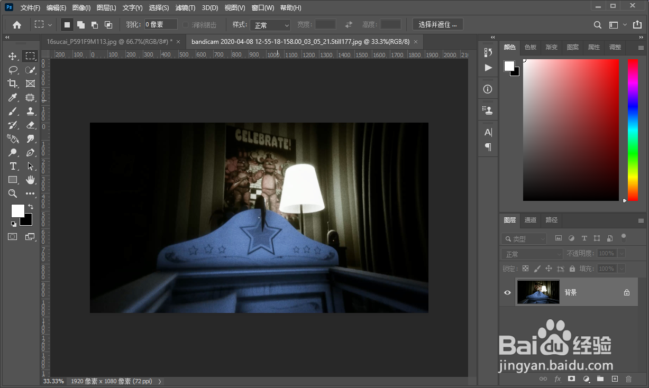Click the new adjustment layer button
649x388 pixels.
(x=586, y=379)
